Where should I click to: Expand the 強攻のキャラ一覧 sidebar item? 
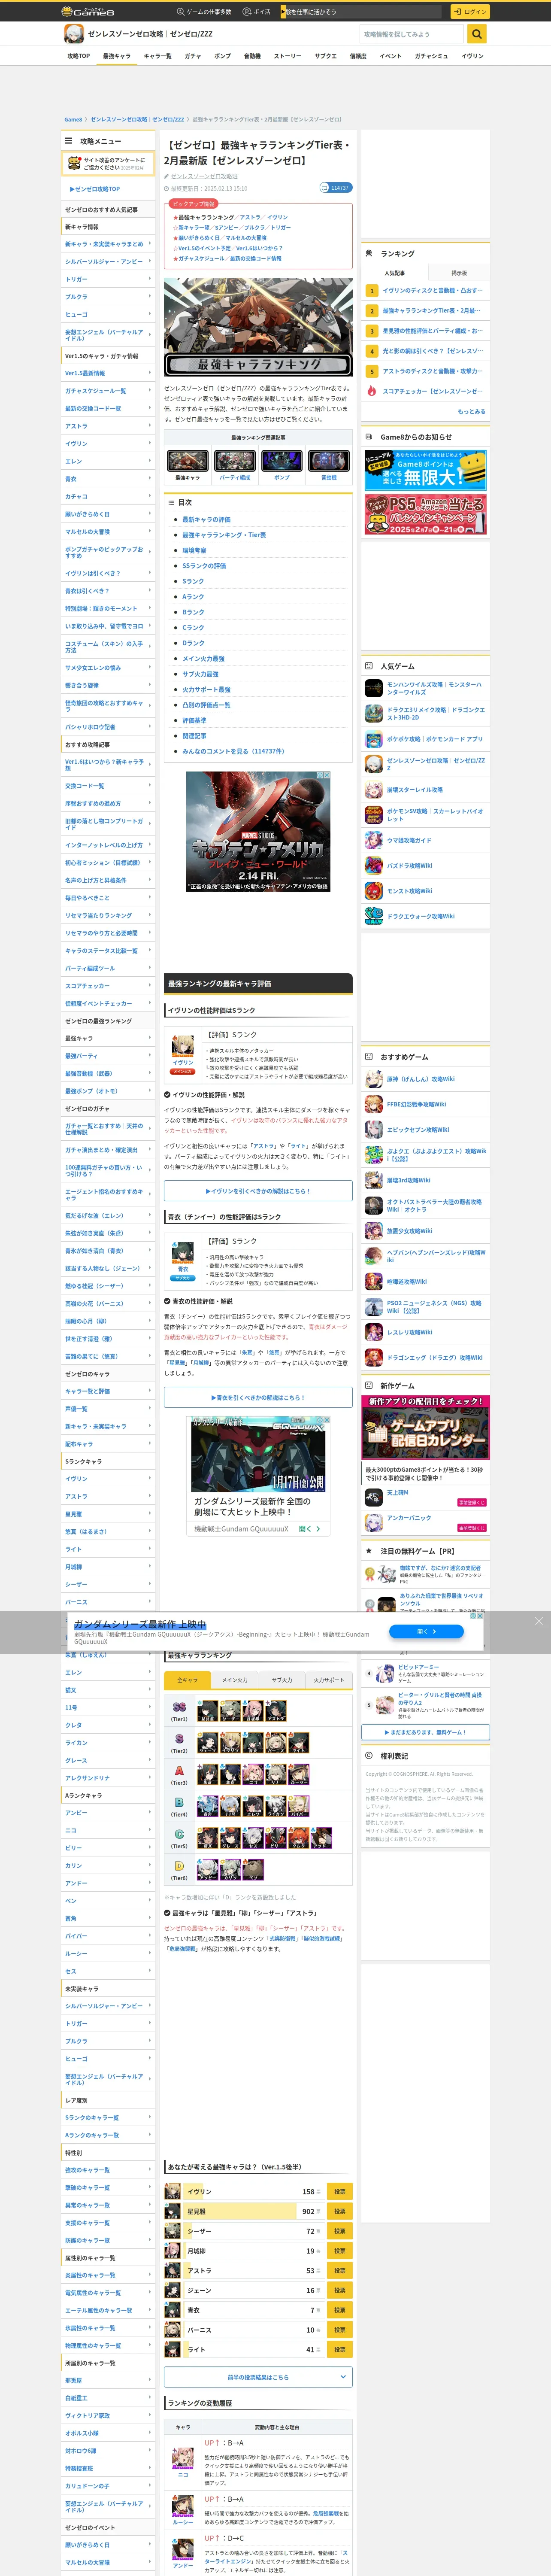109,2170
